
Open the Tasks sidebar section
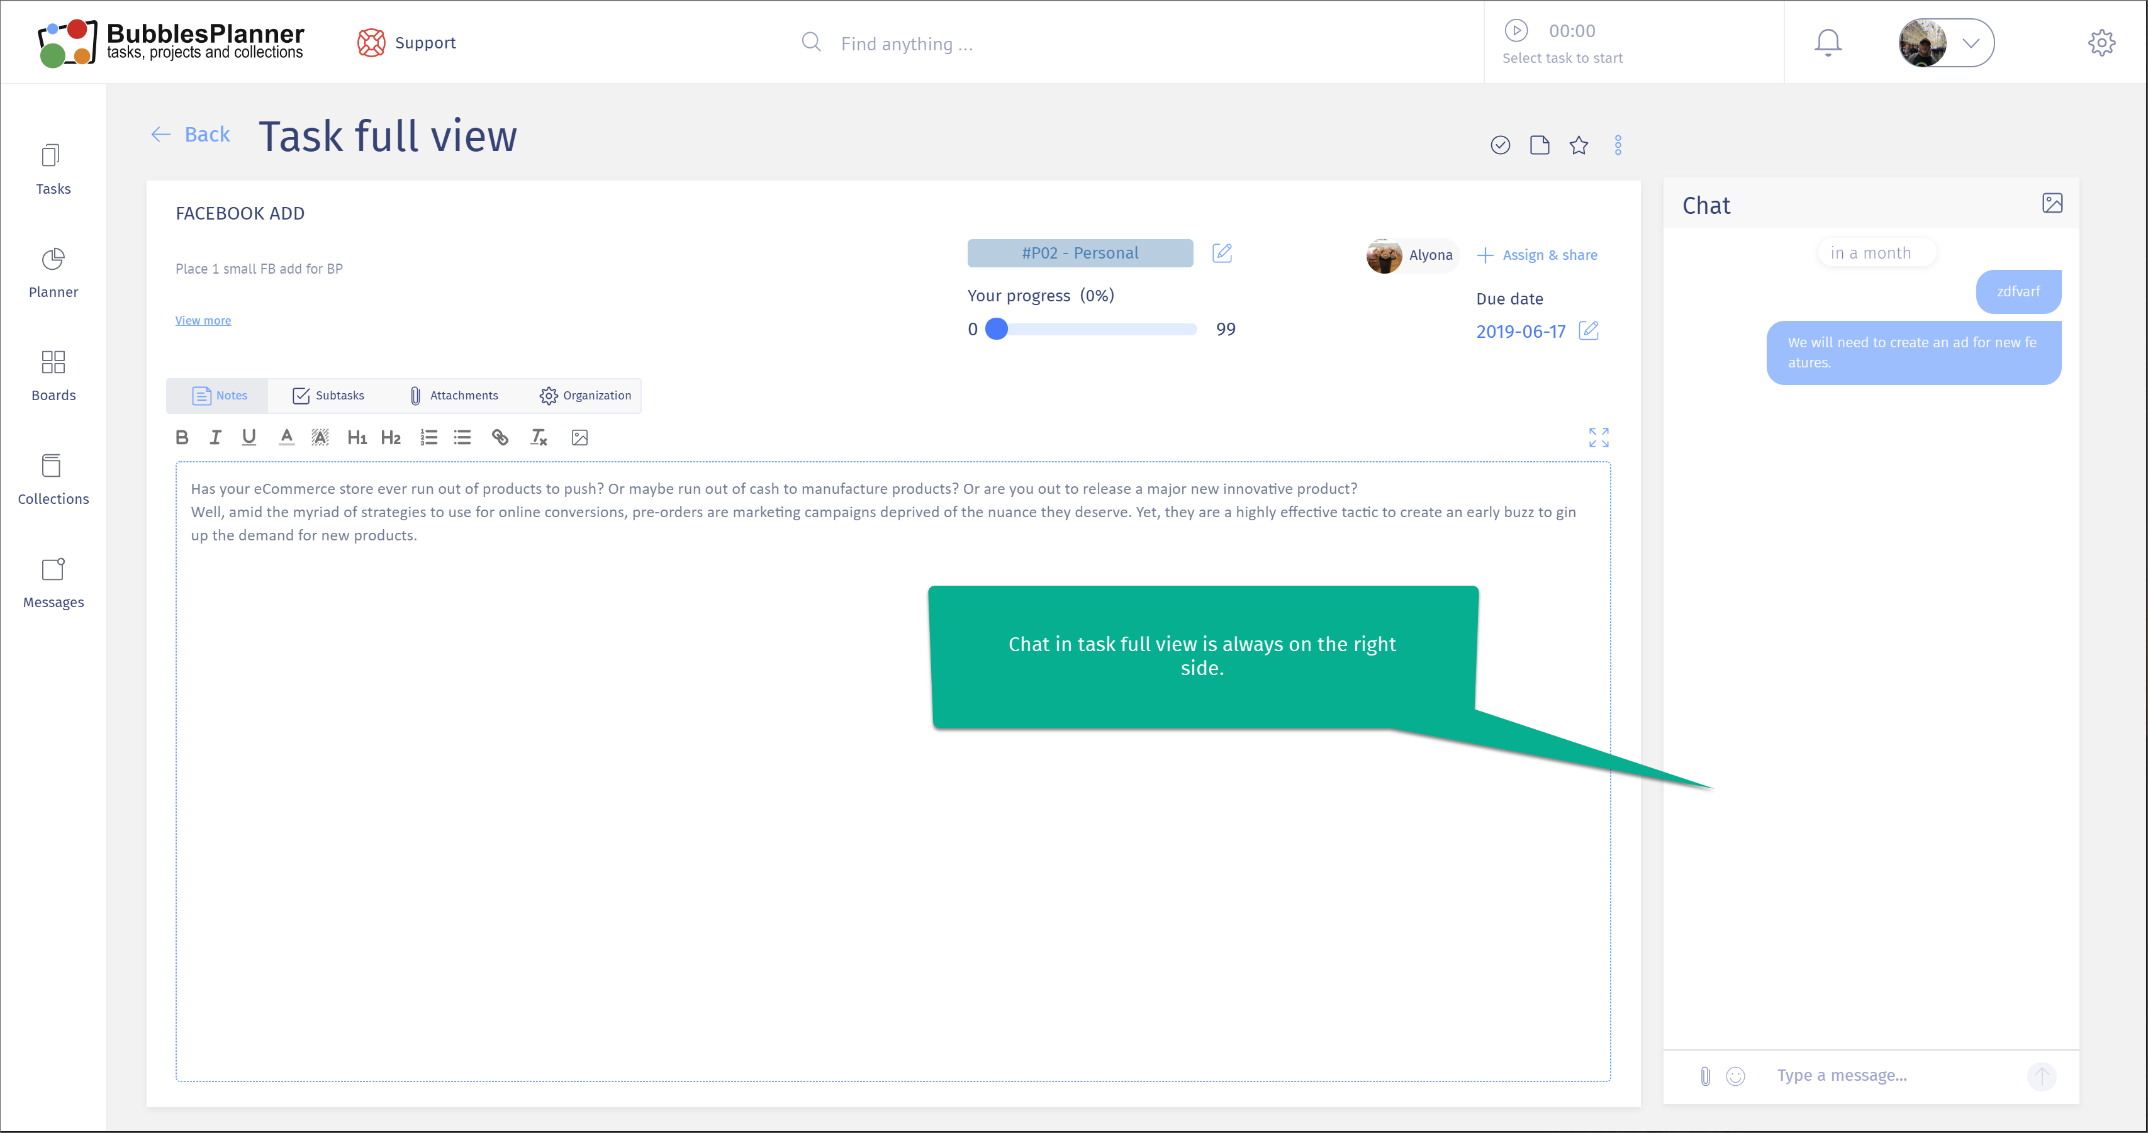52,170
